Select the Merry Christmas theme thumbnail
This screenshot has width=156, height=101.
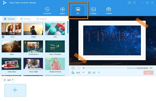[55, 46]
